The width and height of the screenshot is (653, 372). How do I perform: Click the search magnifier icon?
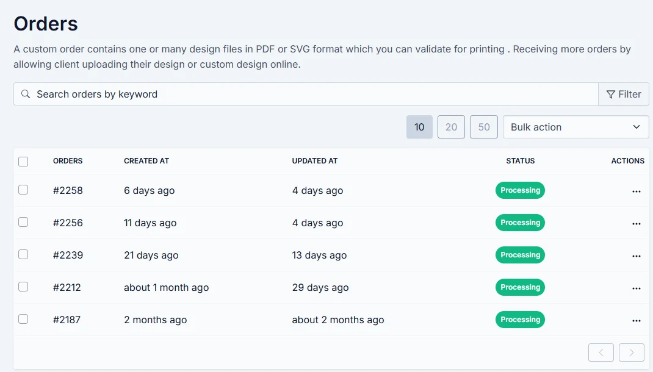(x=26, y=94)
